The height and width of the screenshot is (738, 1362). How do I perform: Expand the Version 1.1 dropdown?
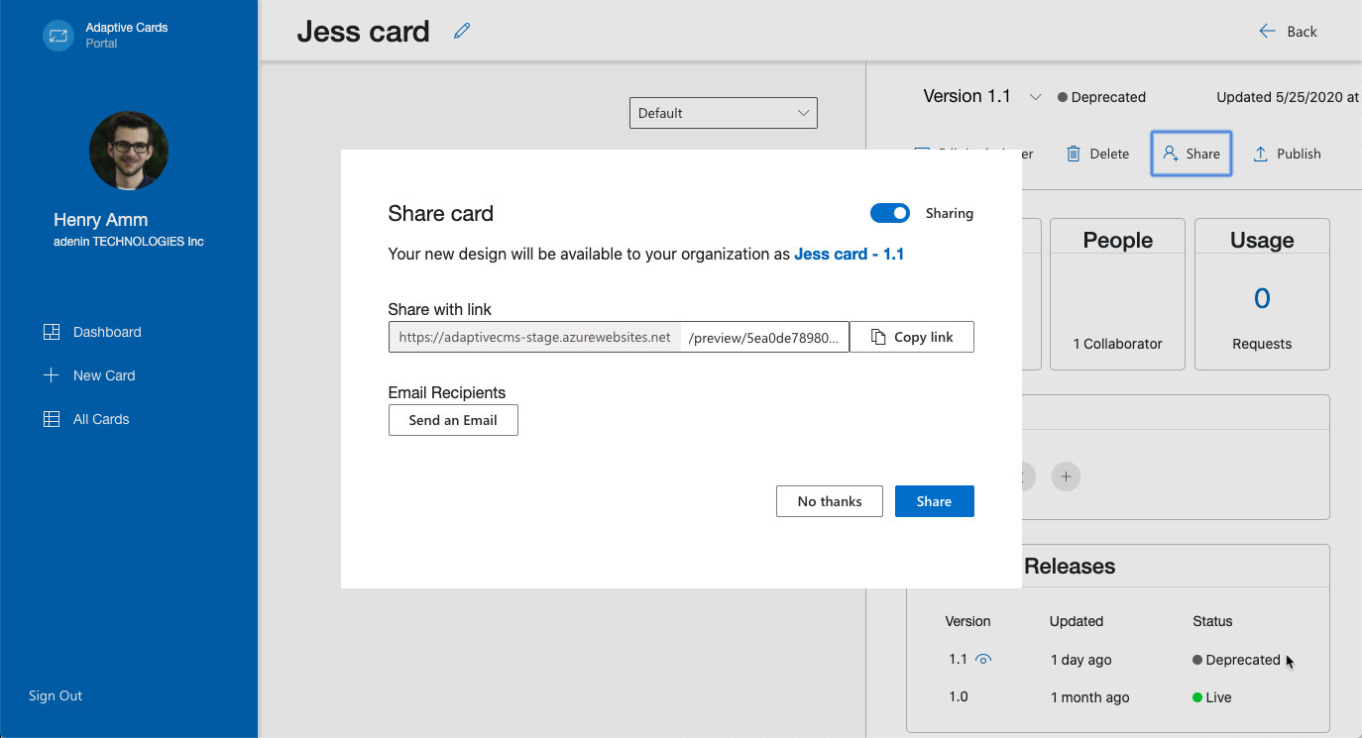pos(1035,96)
